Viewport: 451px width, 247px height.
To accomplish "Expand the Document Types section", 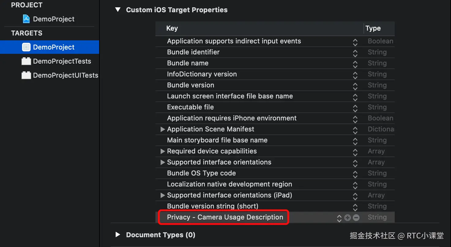I will click(x=118, y=235).
